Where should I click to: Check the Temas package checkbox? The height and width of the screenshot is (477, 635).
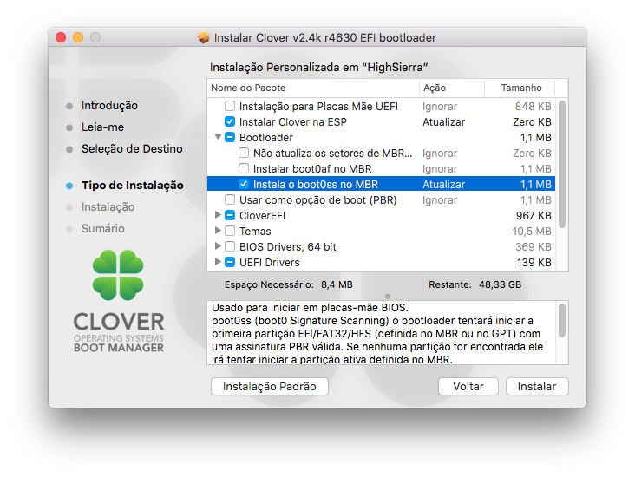pos(230,232)
